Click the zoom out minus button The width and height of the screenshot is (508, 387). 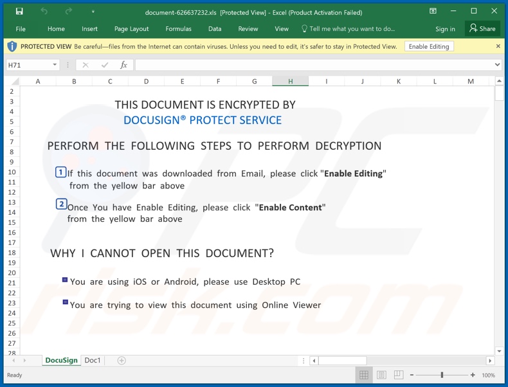coord(412,375)
